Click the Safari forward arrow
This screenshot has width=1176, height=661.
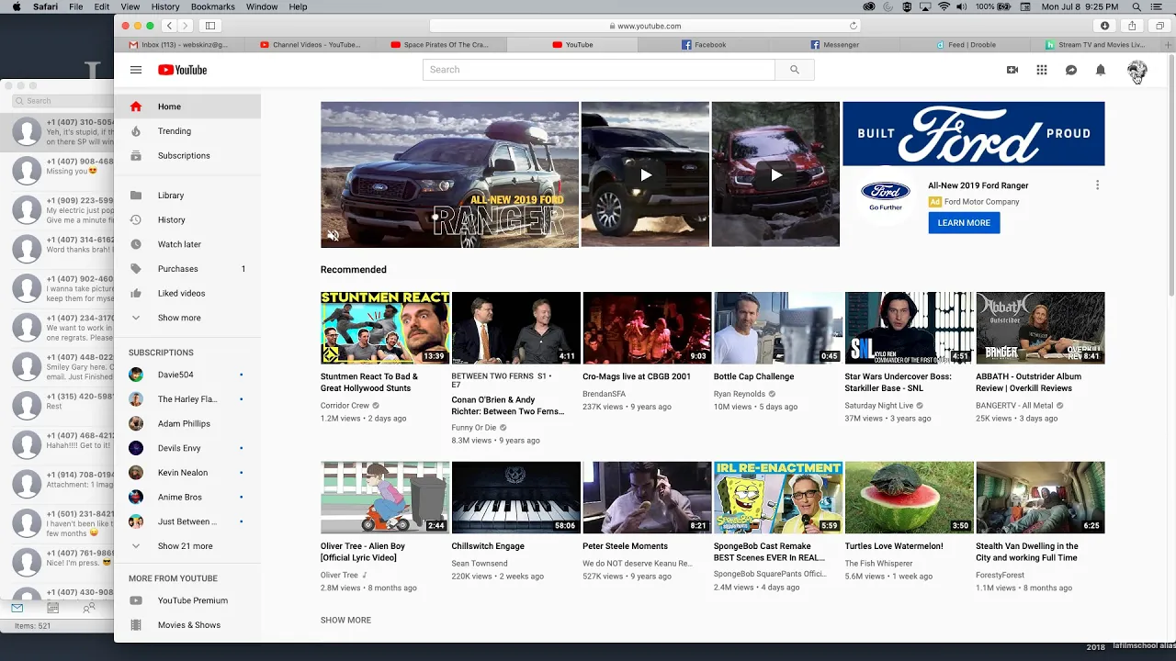[185, 26]
